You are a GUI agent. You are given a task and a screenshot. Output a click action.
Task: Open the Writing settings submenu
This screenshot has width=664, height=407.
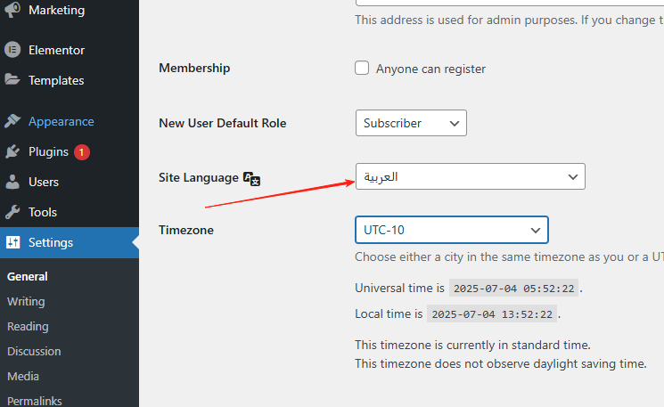[26, 301]
